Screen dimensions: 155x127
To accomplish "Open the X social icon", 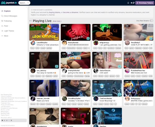I will pyautogui.click(x=5, y=120).
